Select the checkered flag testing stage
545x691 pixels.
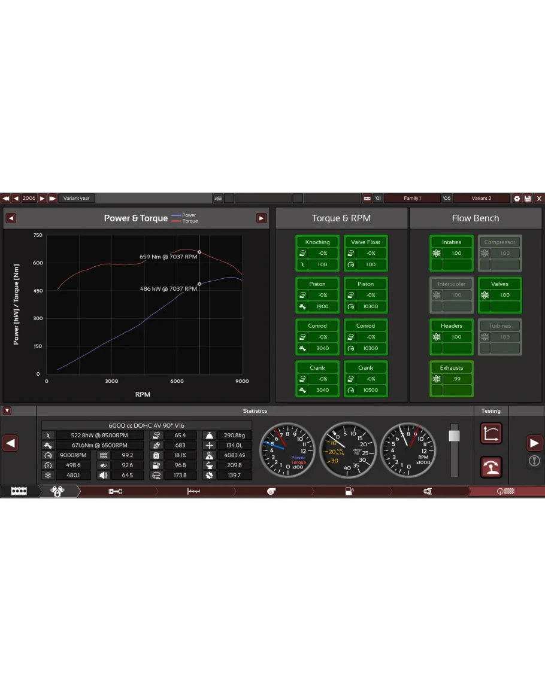505,491
